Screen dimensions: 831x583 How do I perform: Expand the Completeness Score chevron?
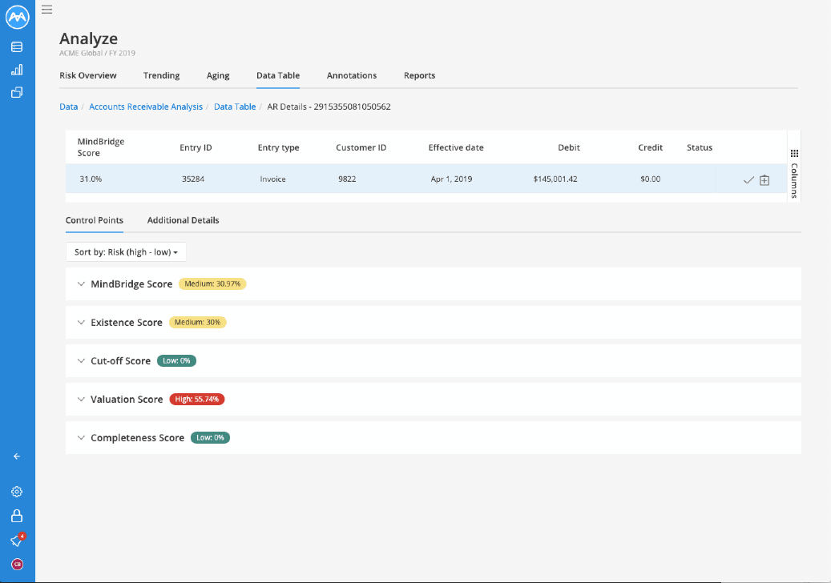click(81, 438)
